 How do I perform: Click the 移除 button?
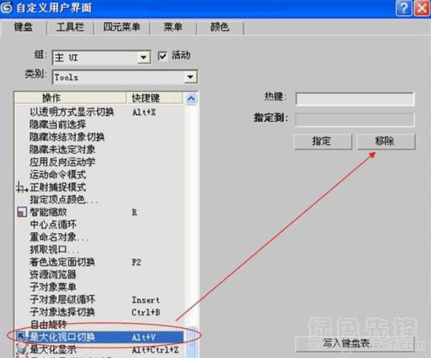(386, 142)
